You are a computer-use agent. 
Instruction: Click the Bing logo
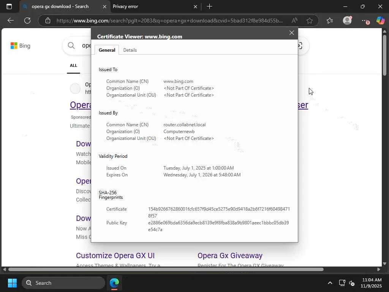click(x=21, y=46)
